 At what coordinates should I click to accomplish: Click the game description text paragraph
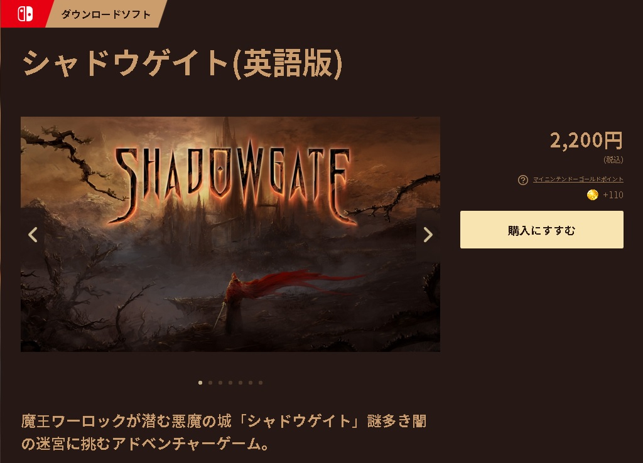(x=224, y=432)
